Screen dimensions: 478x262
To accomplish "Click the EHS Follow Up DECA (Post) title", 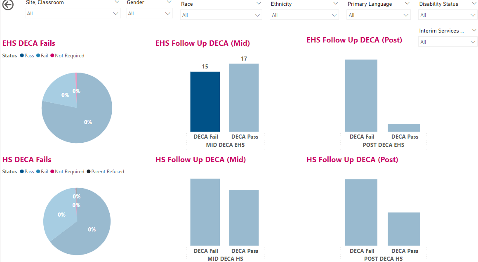I will click(x=354, y=40).
